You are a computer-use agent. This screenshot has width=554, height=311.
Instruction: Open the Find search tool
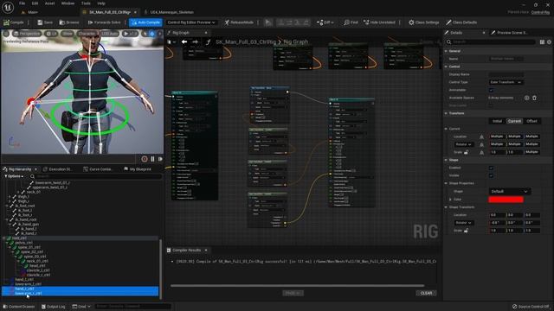point(351,22)
